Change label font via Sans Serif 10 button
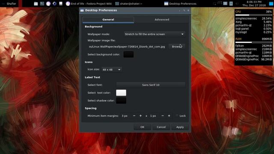The width and height of the screenshot is (274, 154). pyautogui.click(x=151, y=85)
